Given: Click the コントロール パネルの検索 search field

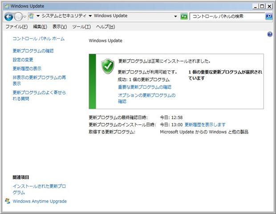Looking at the screenshot, I should pyautogui.click(x=227, y=16).
